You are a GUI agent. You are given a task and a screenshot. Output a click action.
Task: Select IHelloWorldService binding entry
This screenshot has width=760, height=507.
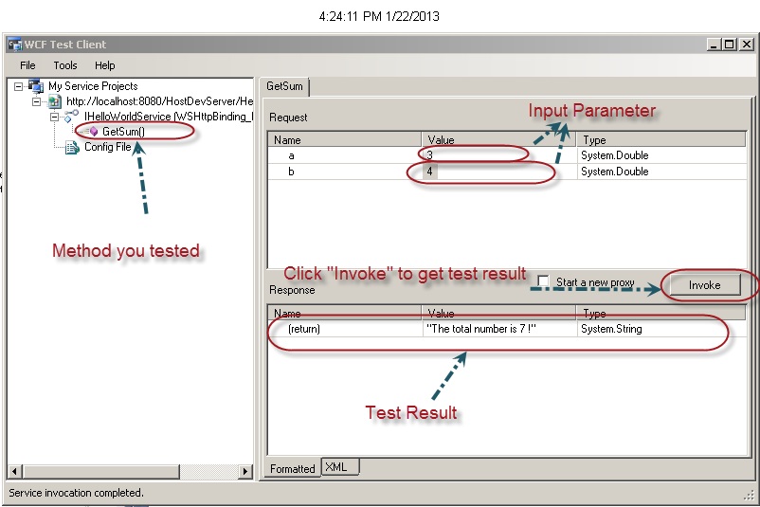(x=168, y=117)
